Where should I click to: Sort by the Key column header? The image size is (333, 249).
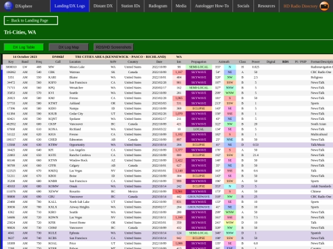[x=11, y=61]
